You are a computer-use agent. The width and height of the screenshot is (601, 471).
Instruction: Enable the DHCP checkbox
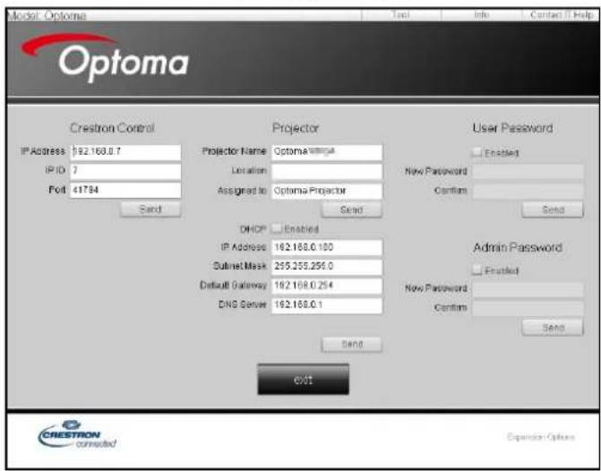click(277, 229)
